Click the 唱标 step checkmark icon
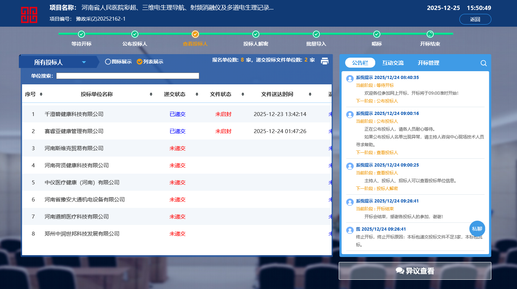 pos(377,34)
